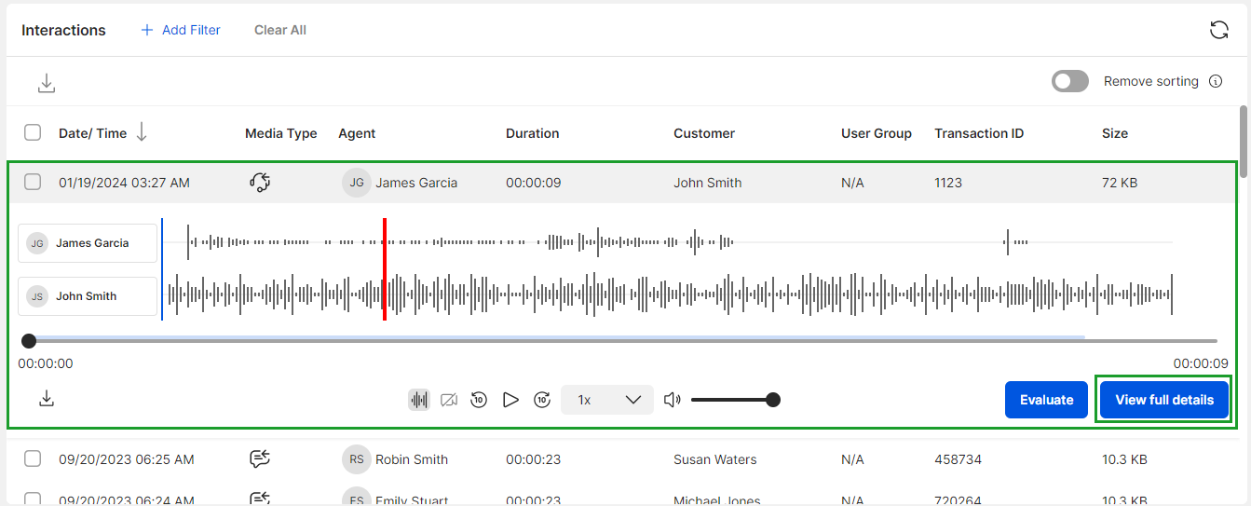Click transaction ID 1123
The width and height of the screenshot is (1251, 506).
tap(948, 183)
